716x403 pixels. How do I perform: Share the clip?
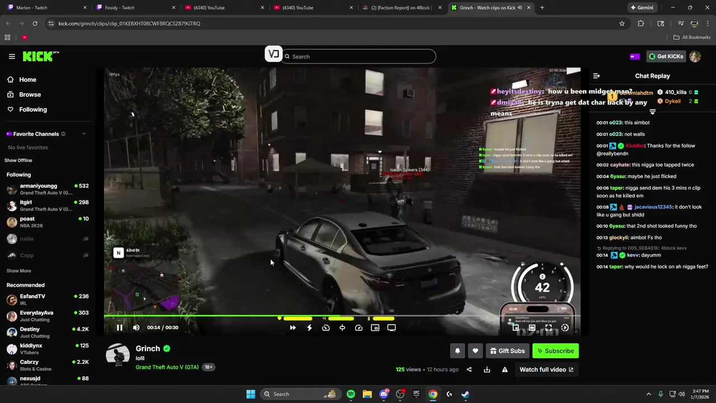(469, 369)
